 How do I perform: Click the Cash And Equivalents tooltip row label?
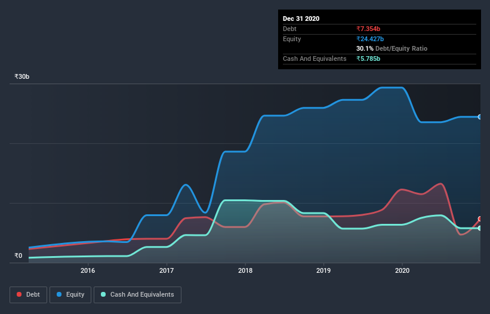pos(315,59)
